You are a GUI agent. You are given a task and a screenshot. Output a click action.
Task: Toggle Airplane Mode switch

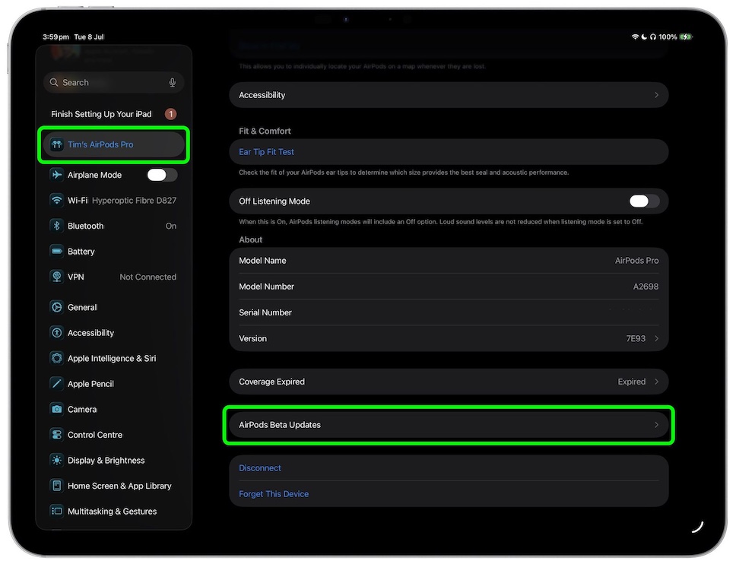(x=162, y=175)
